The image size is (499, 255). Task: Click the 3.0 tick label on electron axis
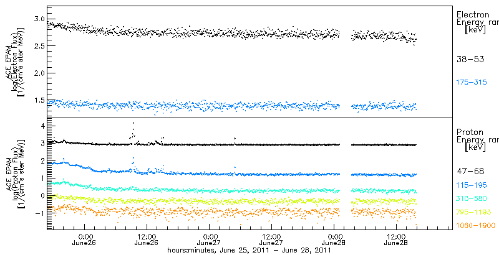click(x=39, y=19)
